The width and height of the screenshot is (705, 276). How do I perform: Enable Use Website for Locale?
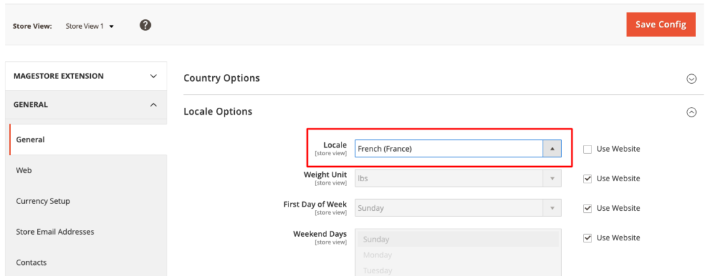click(x=587, y=149)
